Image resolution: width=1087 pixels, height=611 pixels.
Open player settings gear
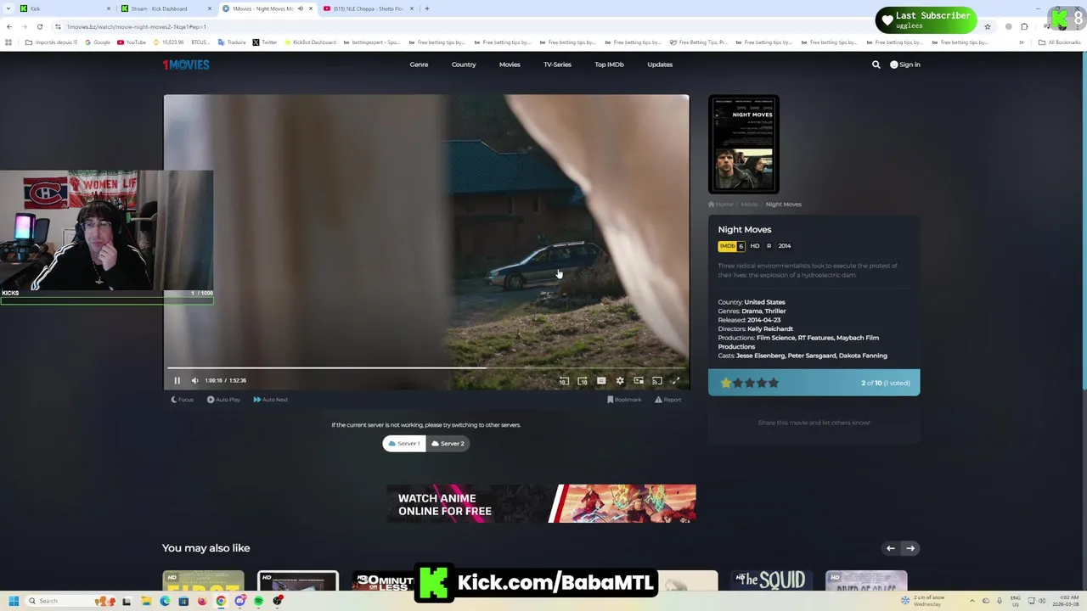pos(620,381)
